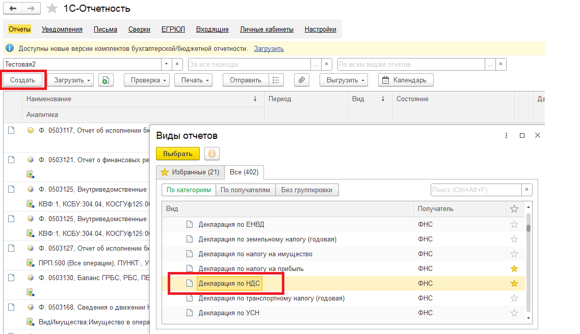
Task: Switch grouping to По получателям
Action: 245,190
